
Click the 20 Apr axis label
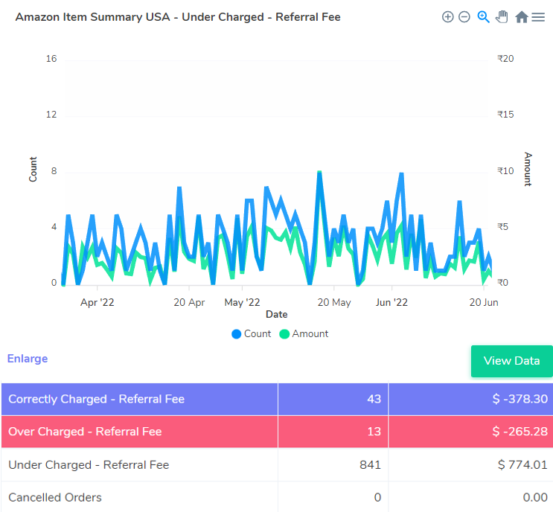[x=189, y=303]
